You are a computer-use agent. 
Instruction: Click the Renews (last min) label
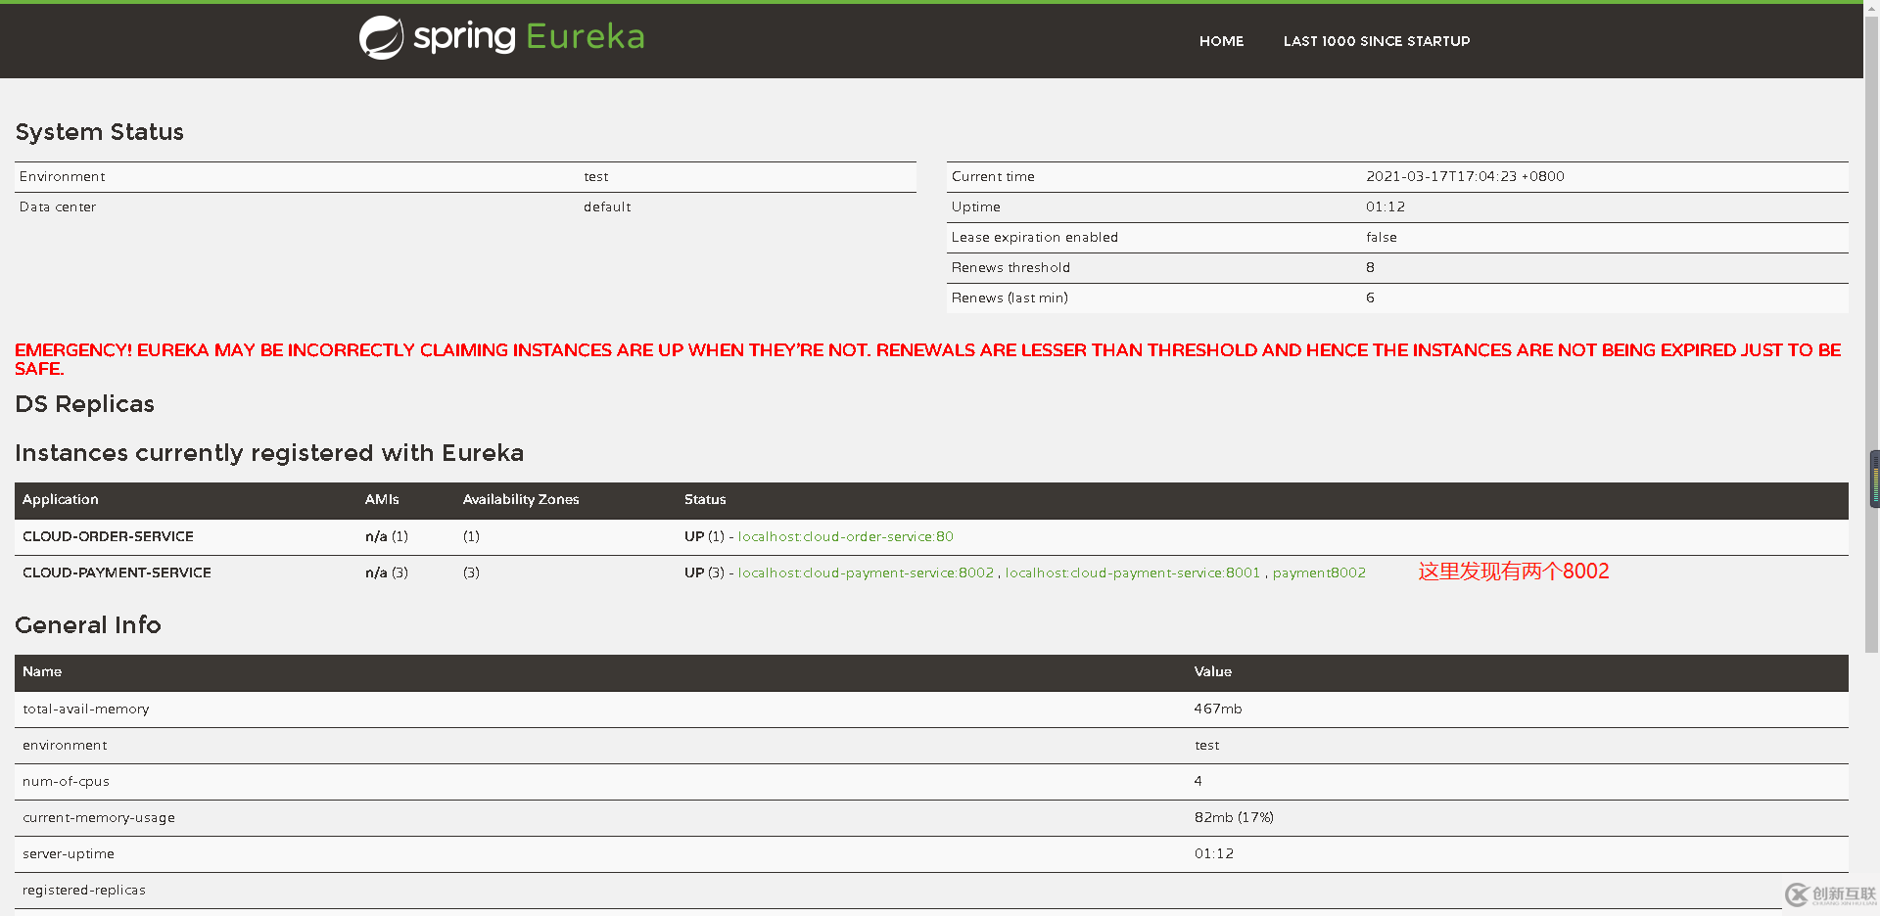tap(1010, 298)
